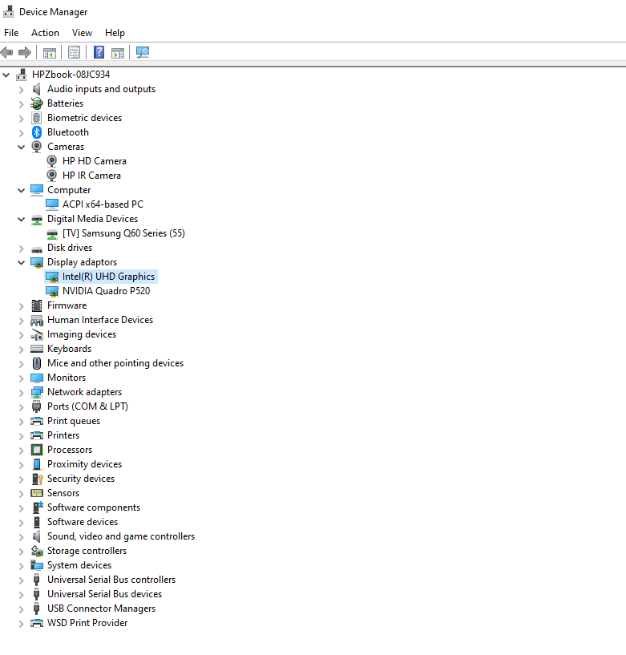Click the Print queues printer icon
This screenshot has height=655, width=626.
(x=36, y=421)
